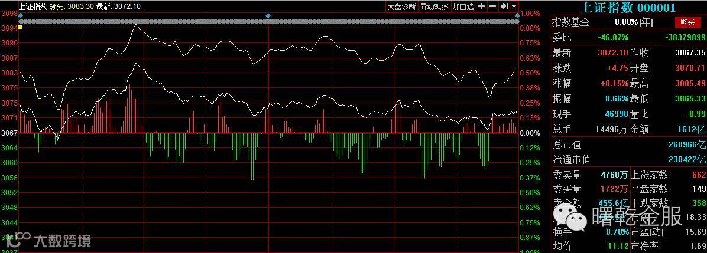Click the 涨幅 value +0.15%
The height and width of the screenshot is (253, 707).
[x=614, y=83]
